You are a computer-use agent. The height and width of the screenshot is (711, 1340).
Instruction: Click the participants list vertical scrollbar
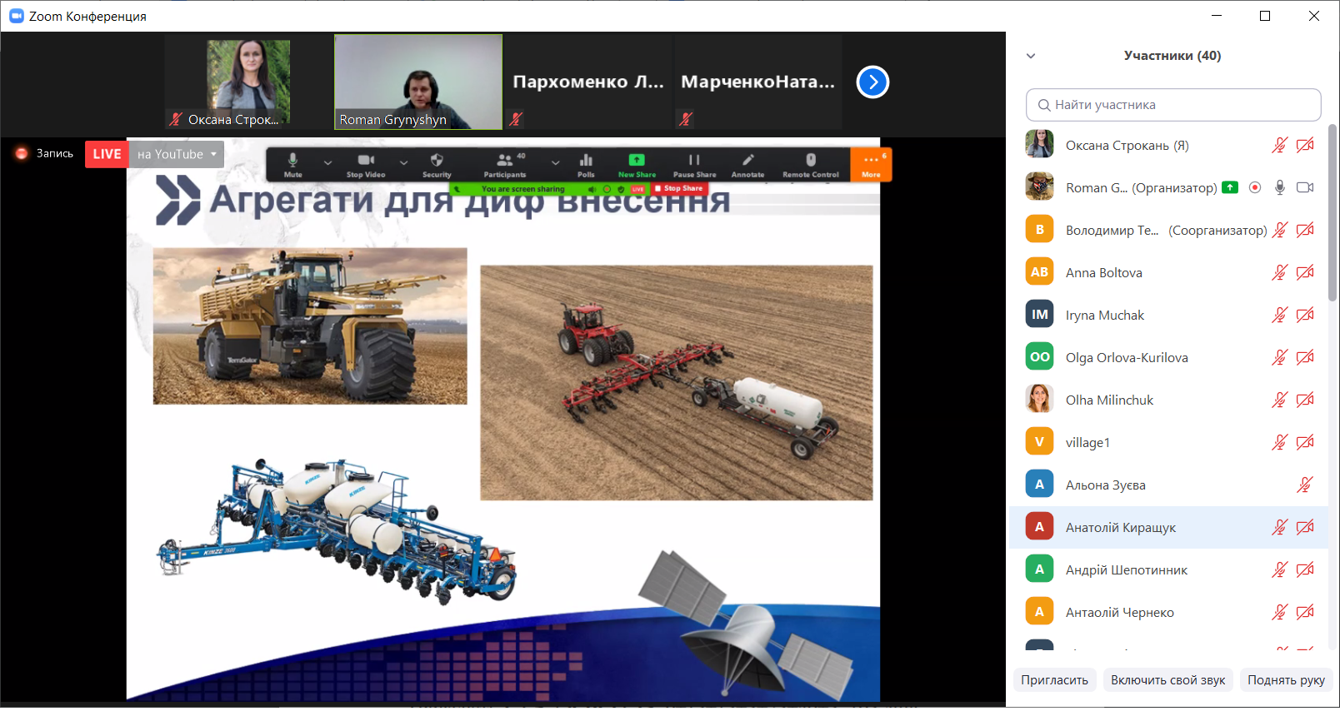1332,212
